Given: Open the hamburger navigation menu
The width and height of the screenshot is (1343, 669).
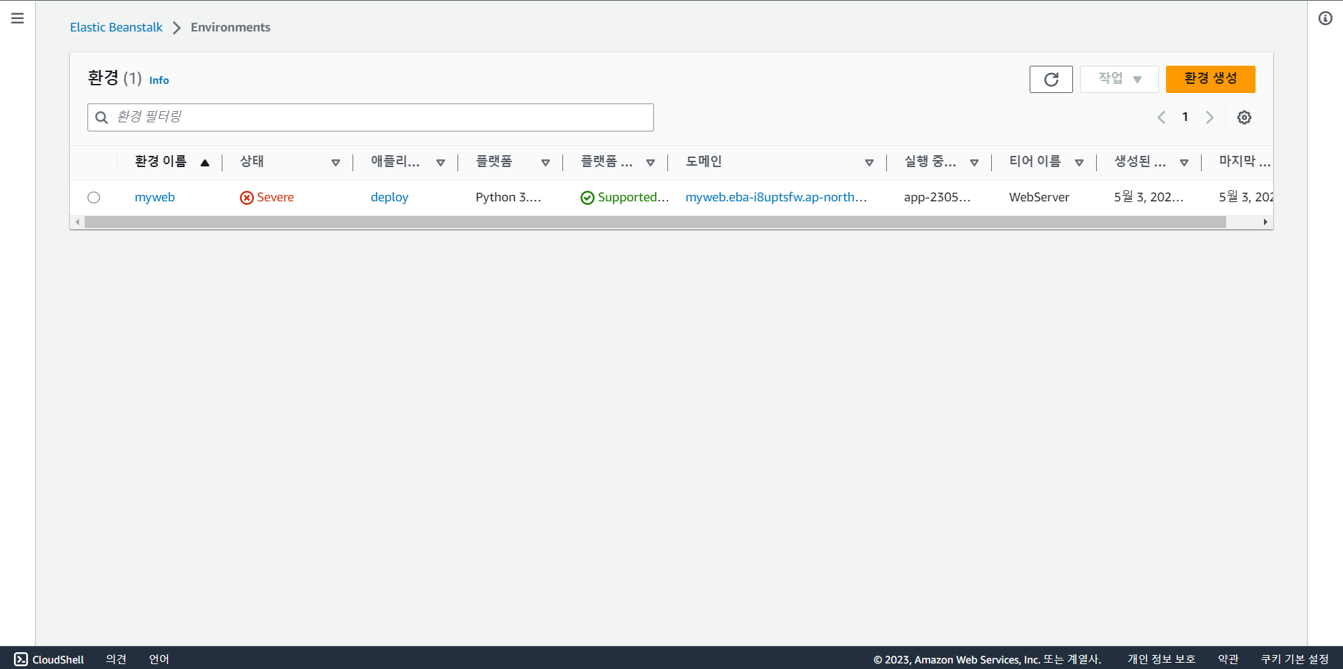Looking at the screenshot, I should pyautogui.click(x=17, y=18).
